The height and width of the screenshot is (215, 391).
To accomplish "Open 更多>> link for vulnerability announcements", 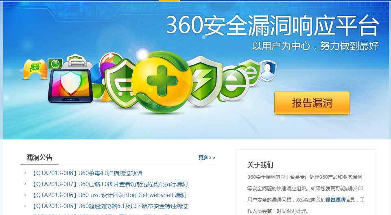I will pyautogui.click(x=207, y=157).
